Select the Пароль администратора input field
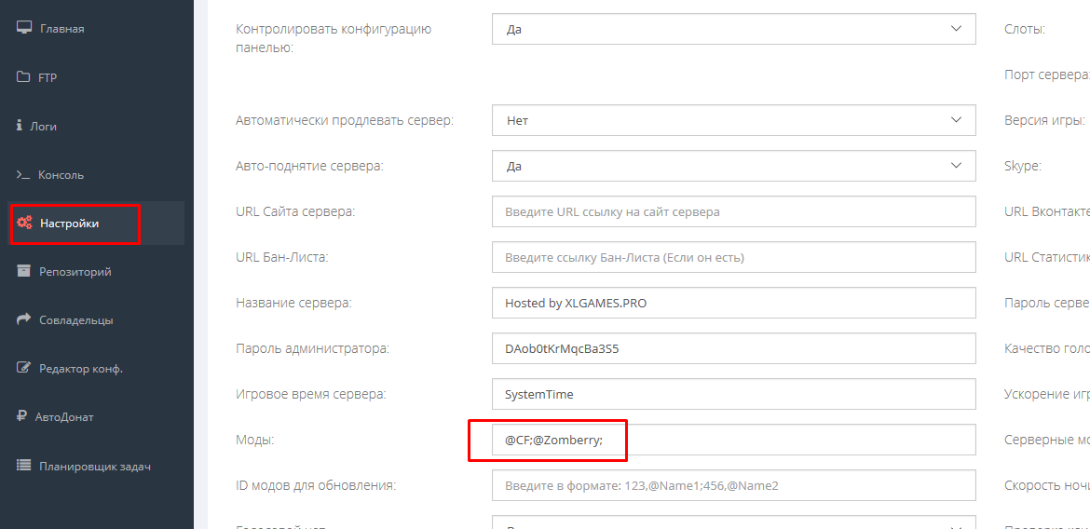 pyautogui.click(x=733, y=348)
